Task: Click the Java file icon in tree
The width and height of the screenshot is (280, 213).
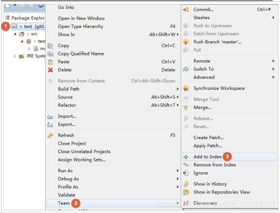Action: point(36,49)
